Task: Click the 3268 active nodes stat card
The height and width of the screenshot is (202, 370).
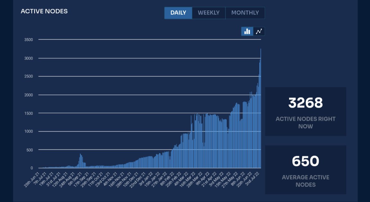Action: [305, 111]
